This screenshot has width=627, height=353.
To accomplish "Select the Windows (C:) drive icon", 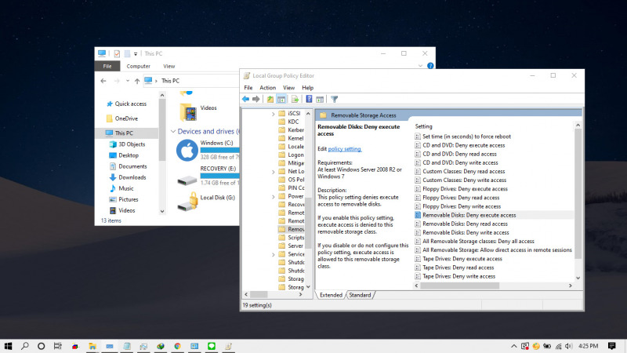I will coord(187,150).
